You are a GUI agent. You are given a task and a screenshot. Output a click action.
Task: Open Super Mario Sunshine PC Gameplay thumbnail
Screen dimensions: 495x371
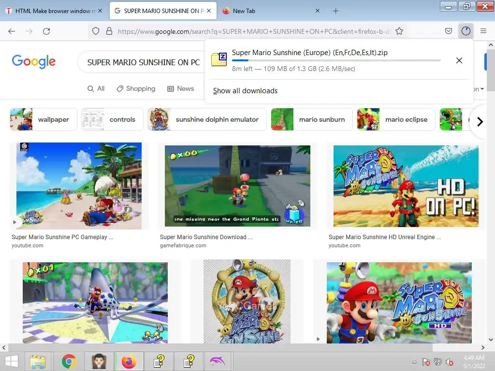point(79,186)
